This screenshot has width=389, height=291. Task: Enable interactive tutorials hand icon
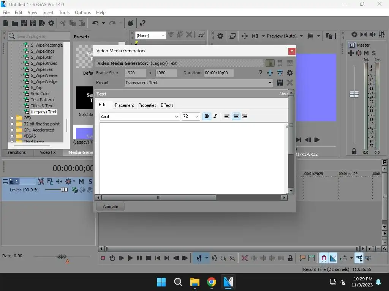tap(131, 23)
